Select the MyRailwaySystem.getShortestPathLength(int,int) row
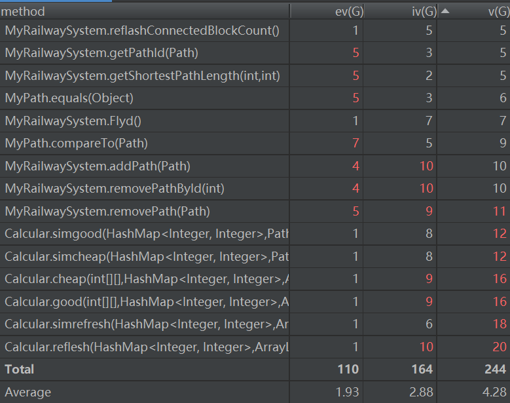Screen dimensions: 510x403 (x=142, y=76)
